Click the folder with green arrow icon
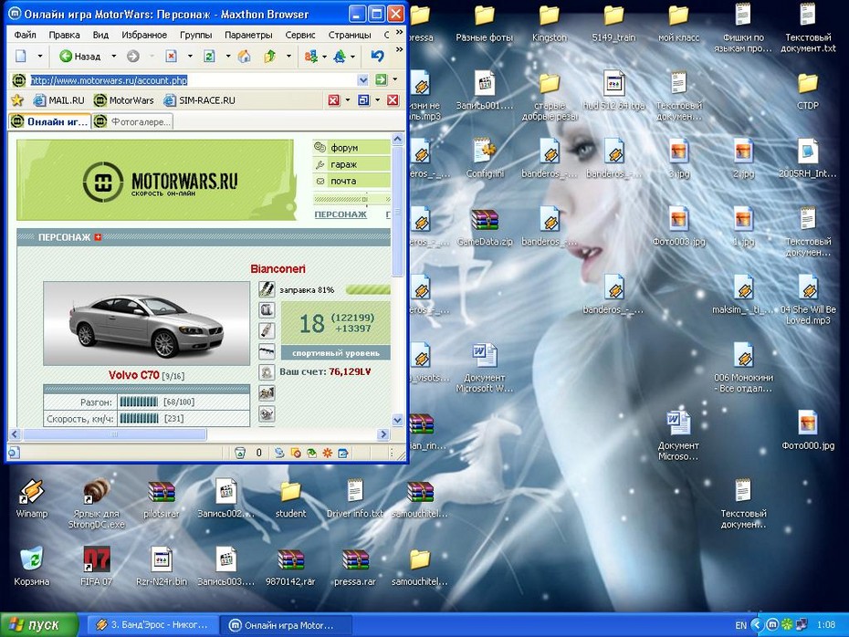Screen dimensions: 849x637 click(269, 56)
